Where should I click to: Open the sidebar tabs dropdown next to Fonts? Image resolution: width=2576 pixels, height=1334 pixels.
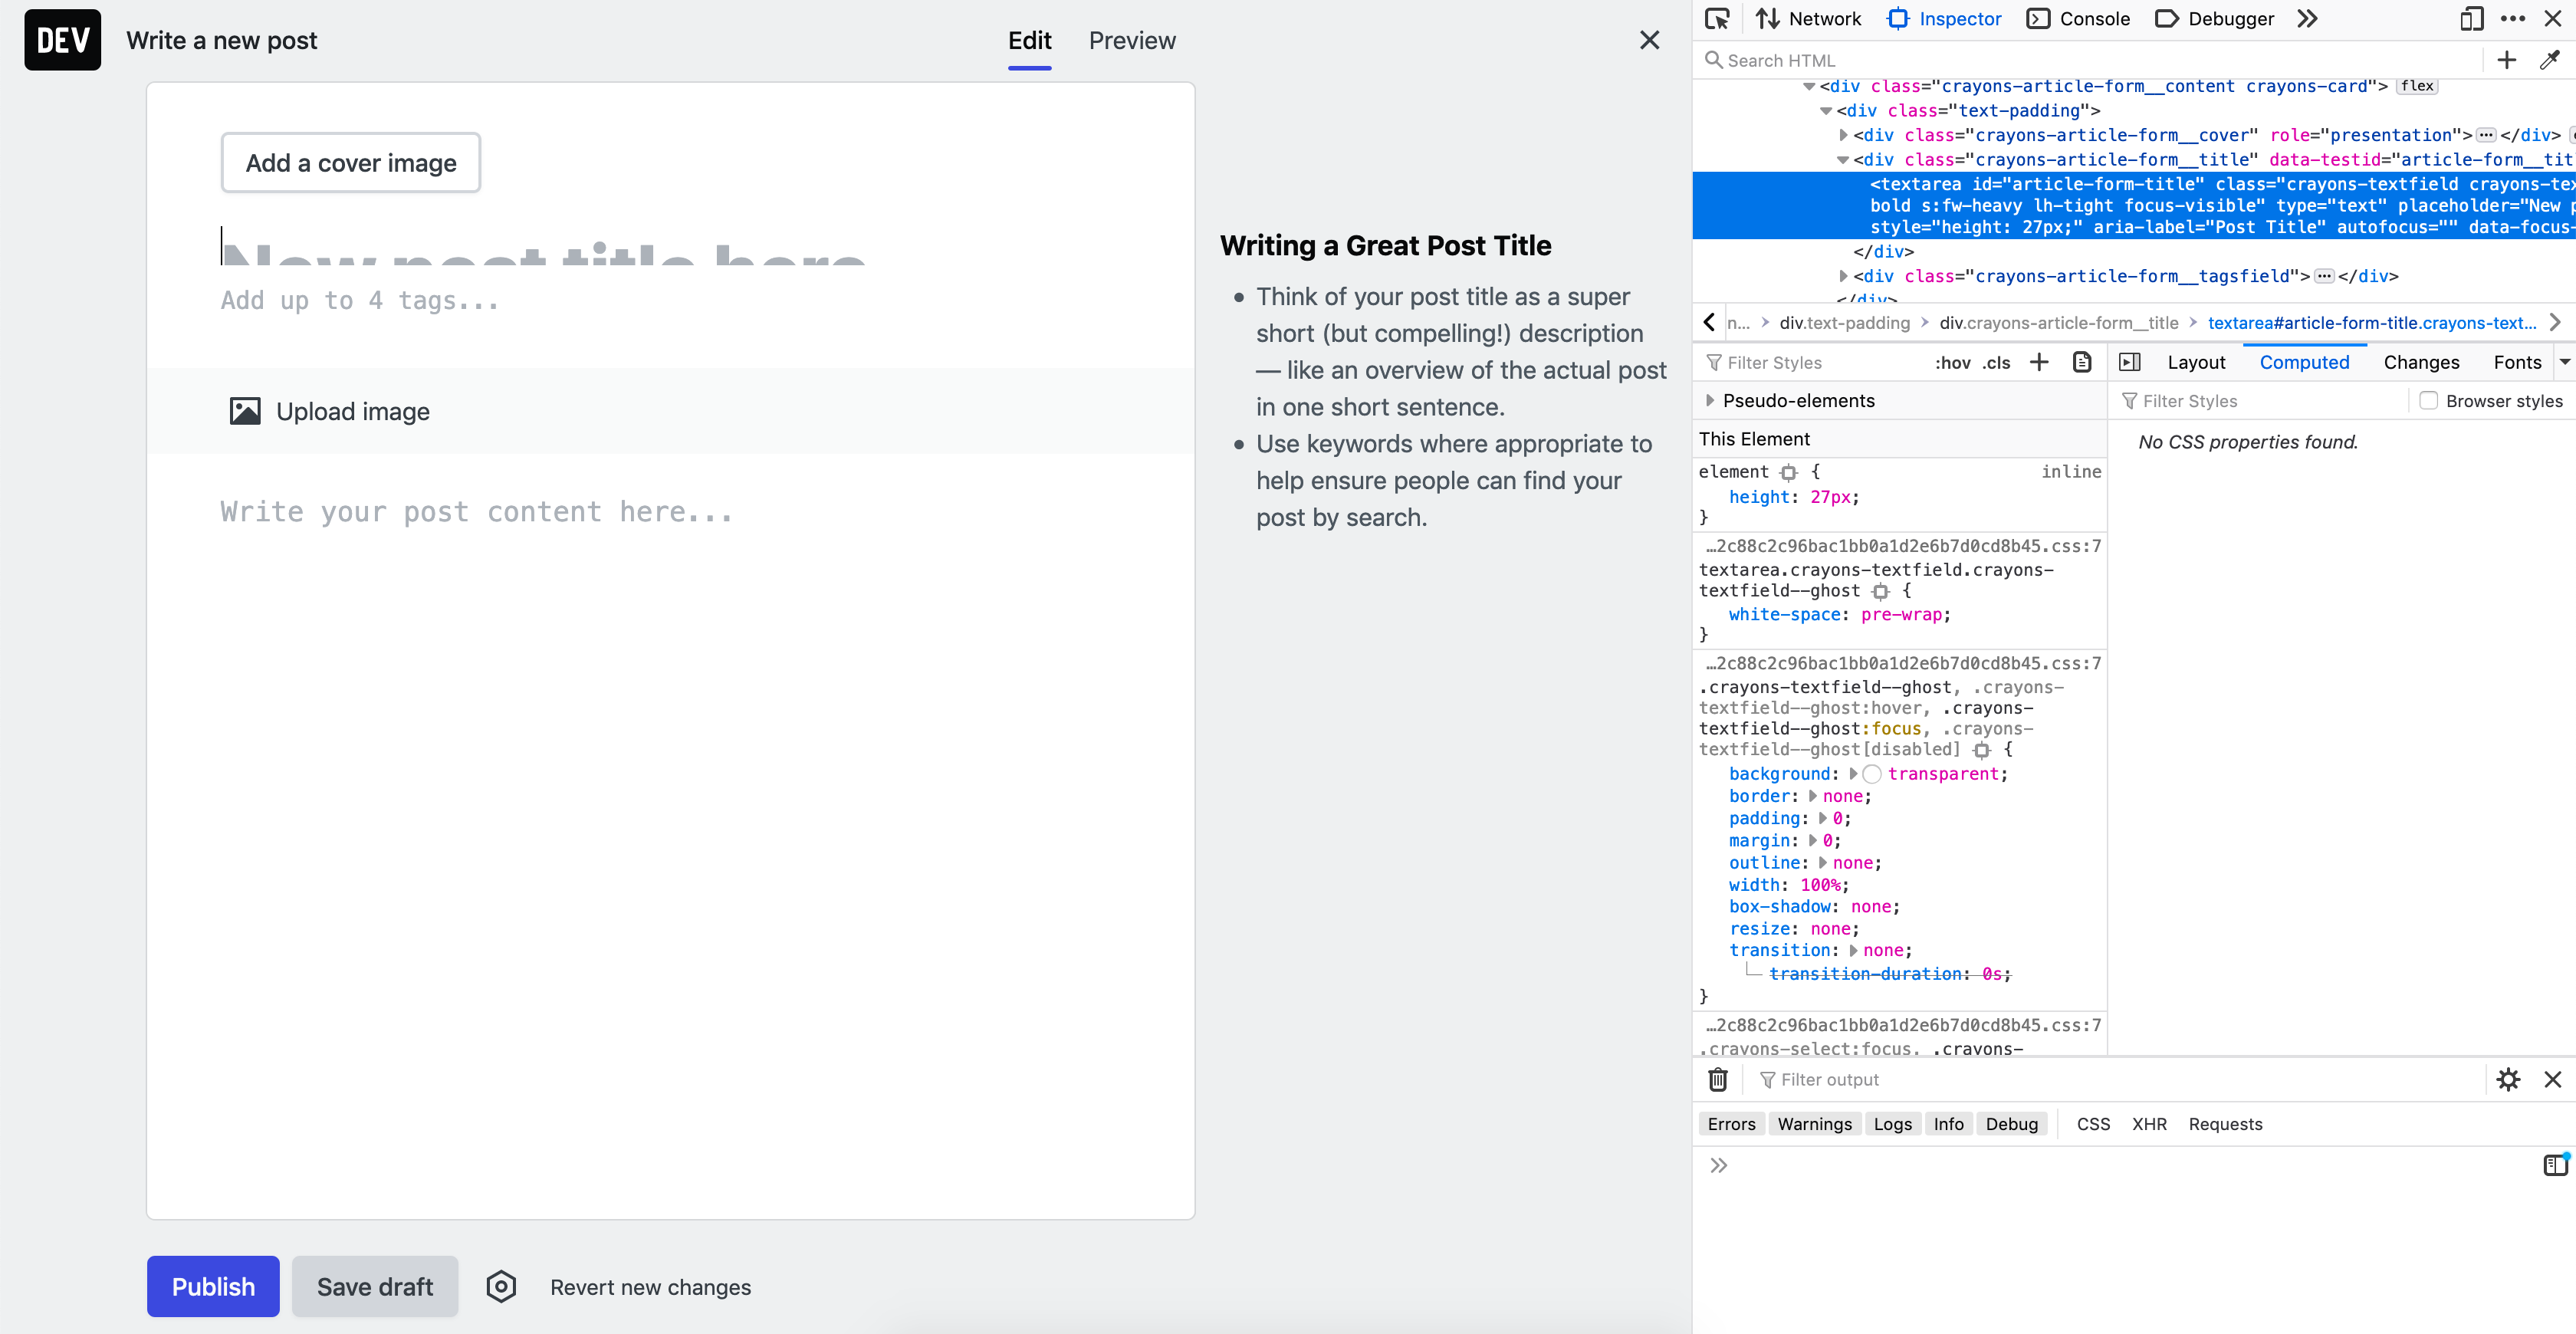tap(2564, 362)
